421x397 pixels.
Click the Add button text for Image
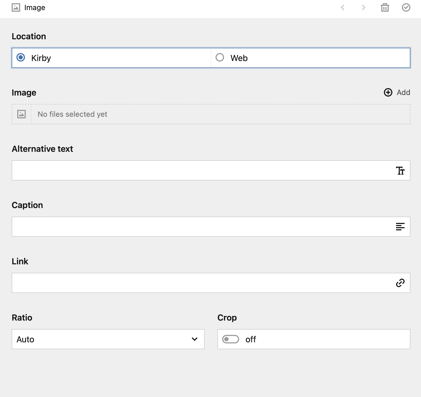tap(403, 92)
